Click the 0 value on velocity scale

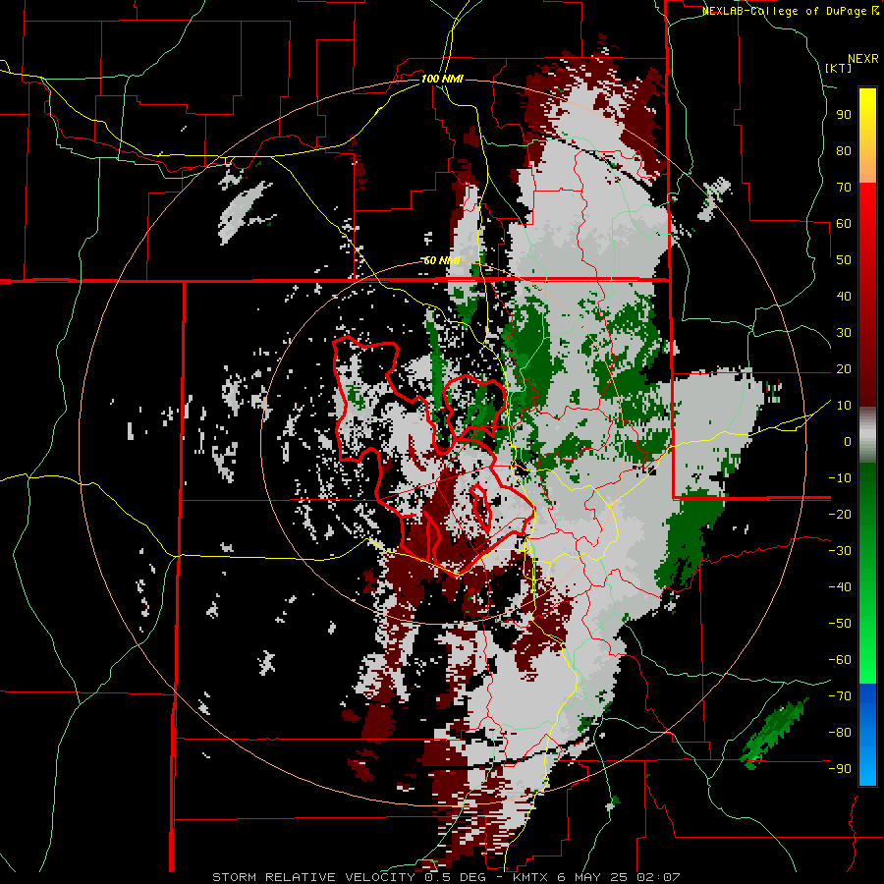pyautogui.click(x=848, y=442)
